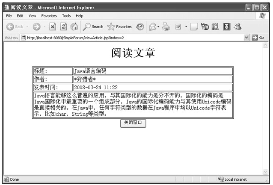
Task: Click the Java语言编码 title cell
Action: tap(153, 71)
